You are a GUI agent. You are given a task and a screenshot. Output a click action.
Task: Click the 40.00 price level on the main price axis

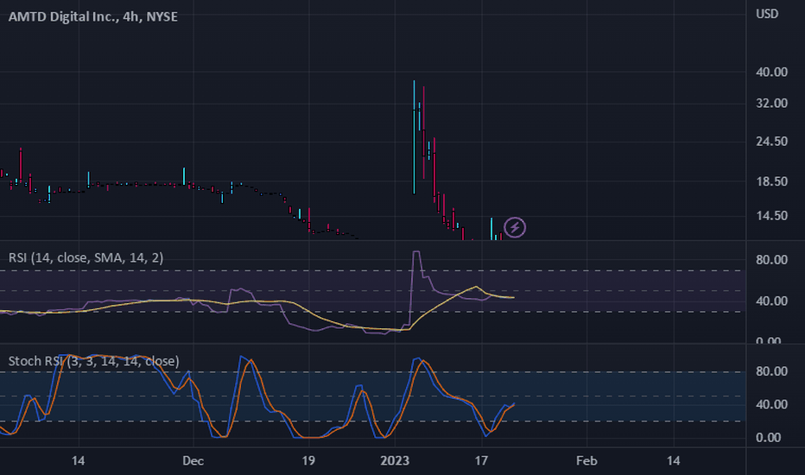coord(771,72)
